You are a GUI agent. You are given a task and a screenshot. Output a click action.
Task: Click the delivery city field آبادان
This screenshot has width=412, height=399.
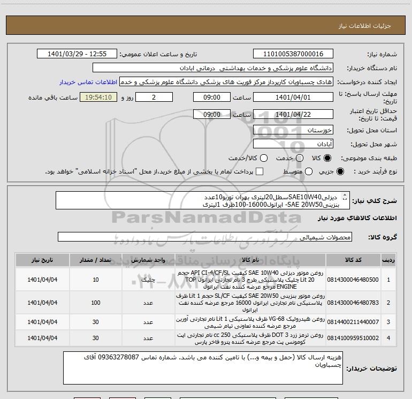coord(293,144)
